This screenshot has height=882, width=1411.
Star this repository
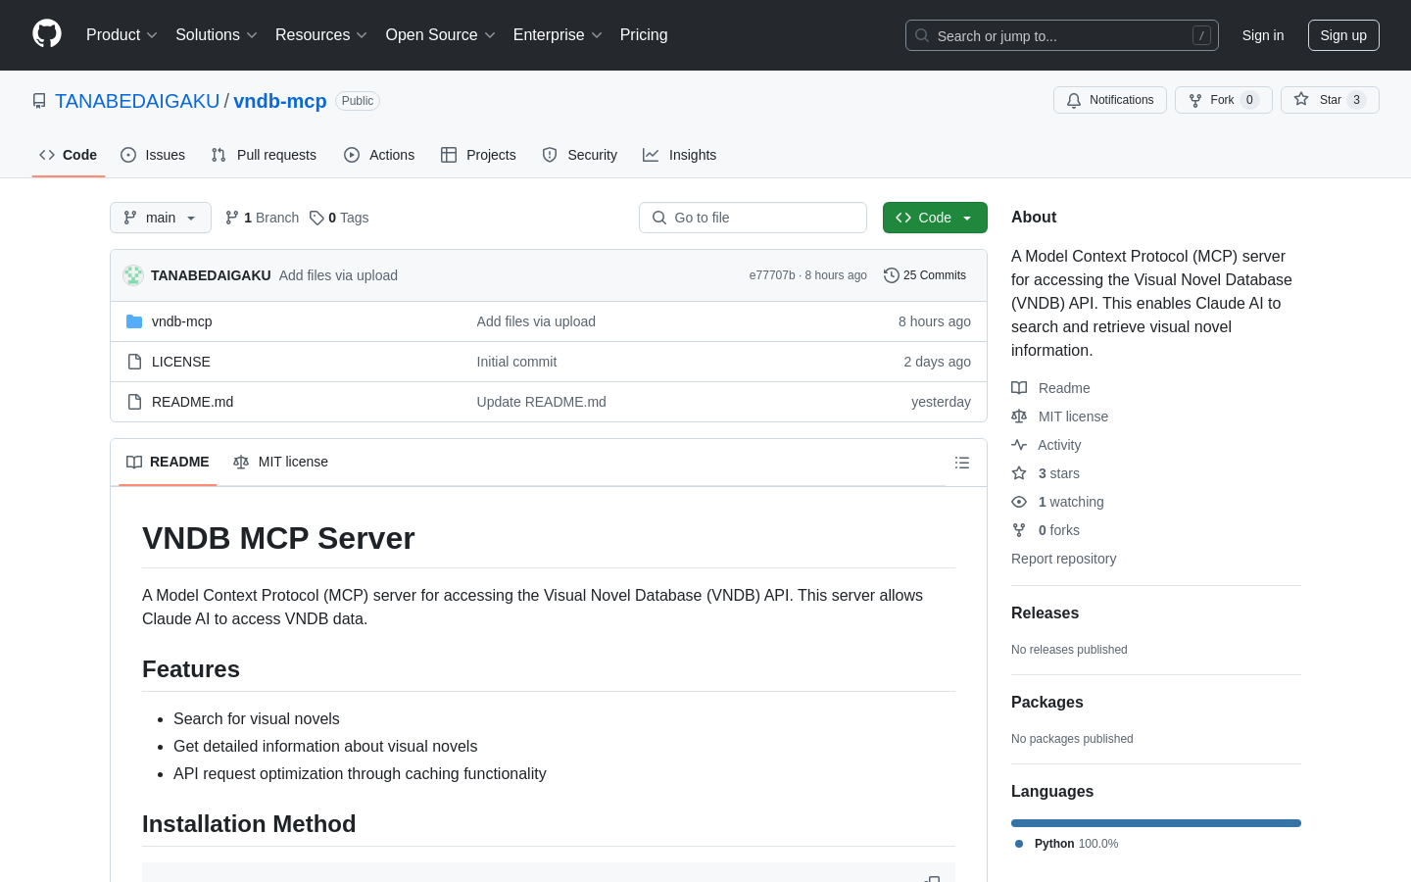coord(1330,100)
